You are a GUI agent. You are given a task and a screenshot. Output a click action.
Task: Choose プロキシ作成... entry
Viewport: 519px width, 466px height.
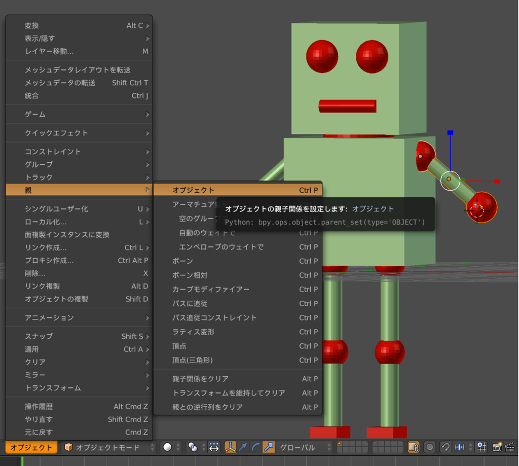[79, 260]
